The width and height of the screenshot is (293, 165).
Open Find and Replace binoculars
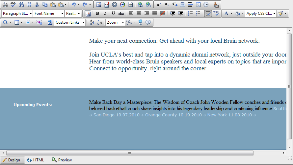(21, 5)
